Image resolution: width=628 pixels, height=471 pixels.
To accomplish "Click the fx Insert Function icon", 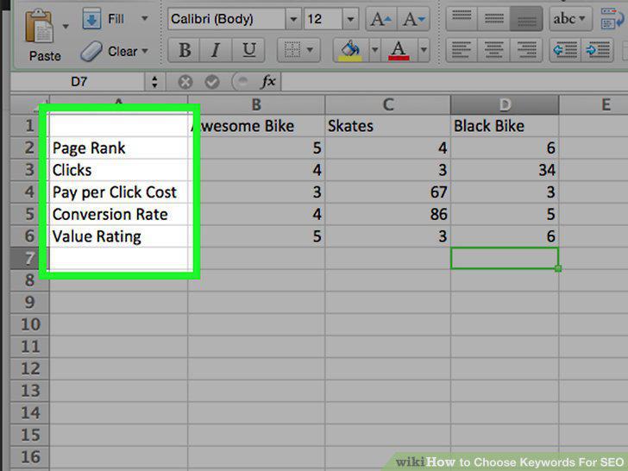I will pos(268,82).
